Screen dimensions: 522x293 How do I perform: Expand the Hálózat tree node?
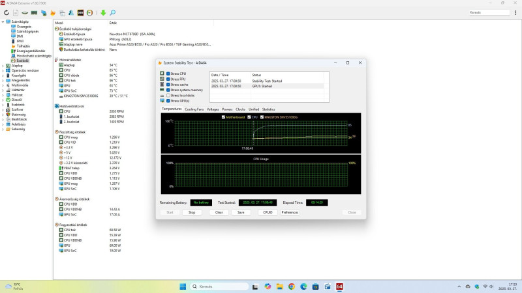[3, 95]
